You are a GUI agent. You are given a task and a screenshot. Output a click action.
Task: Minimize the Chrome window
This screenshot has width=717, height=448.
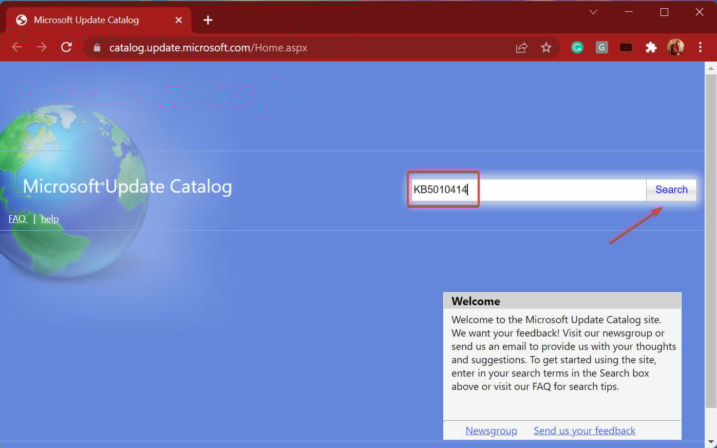point(629,12)
